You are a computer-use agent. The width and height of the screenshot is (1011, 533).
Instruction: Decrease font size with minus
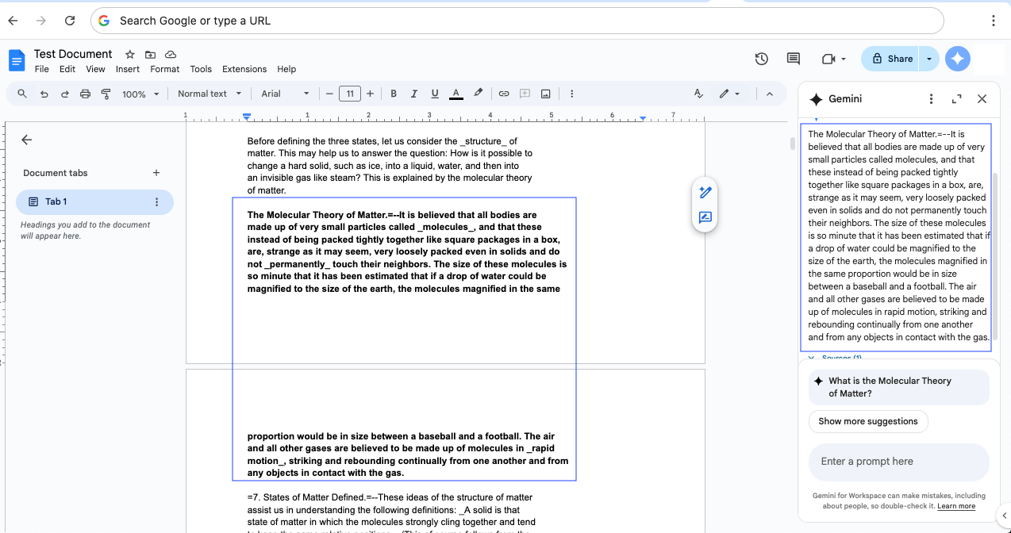point(330,94)
